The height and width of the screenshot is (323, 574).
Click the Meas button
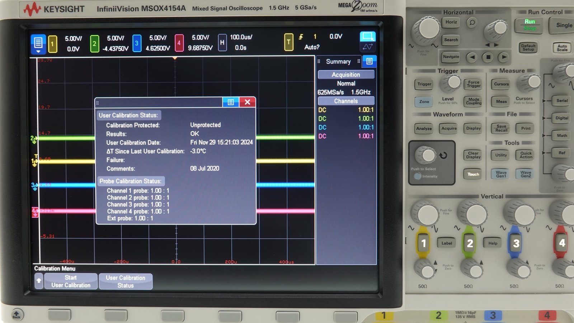(x=501, y=102)
